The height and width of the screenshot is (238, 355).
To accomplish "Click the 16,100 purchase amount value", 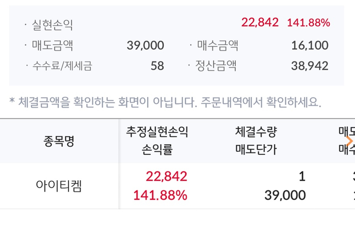I will click(x=309, y=45).
